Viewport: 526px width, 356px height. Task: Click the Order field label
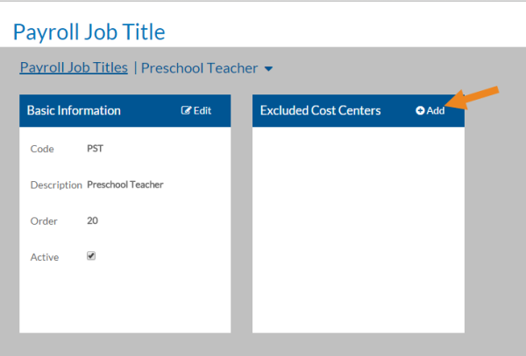tap(43, 221)
